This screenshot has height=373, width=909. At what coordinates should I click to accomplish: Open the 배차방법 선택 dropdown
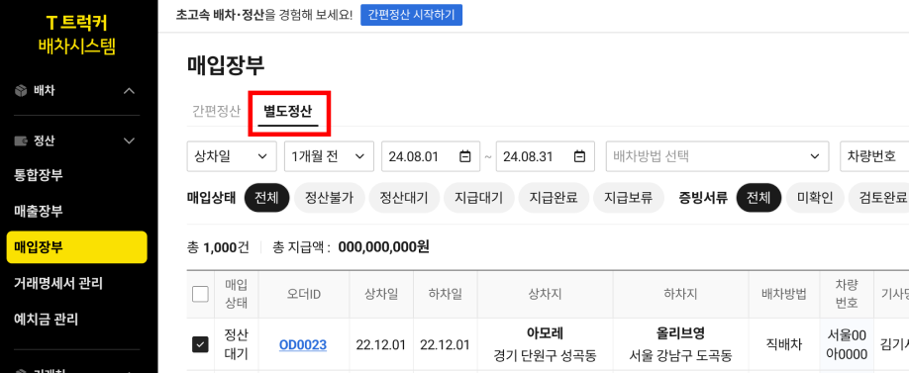tap(717, 156)
